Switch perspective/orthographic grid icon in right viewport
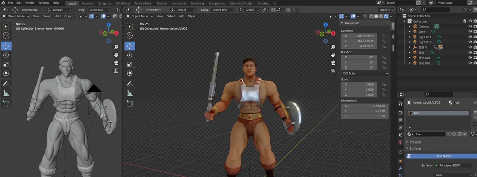This screenshot has height=177, width=477. [333, 71]
